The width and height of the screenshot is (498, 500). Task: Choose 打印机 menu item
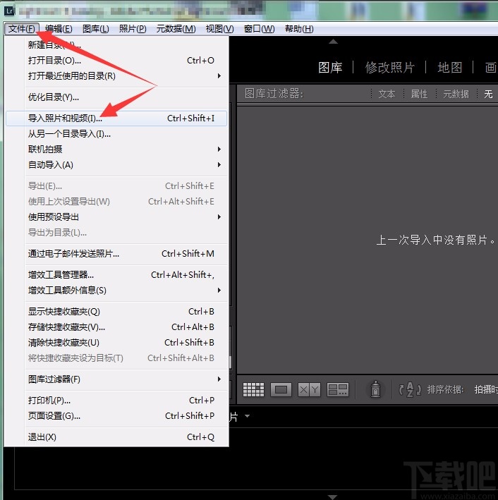(117, 400)
